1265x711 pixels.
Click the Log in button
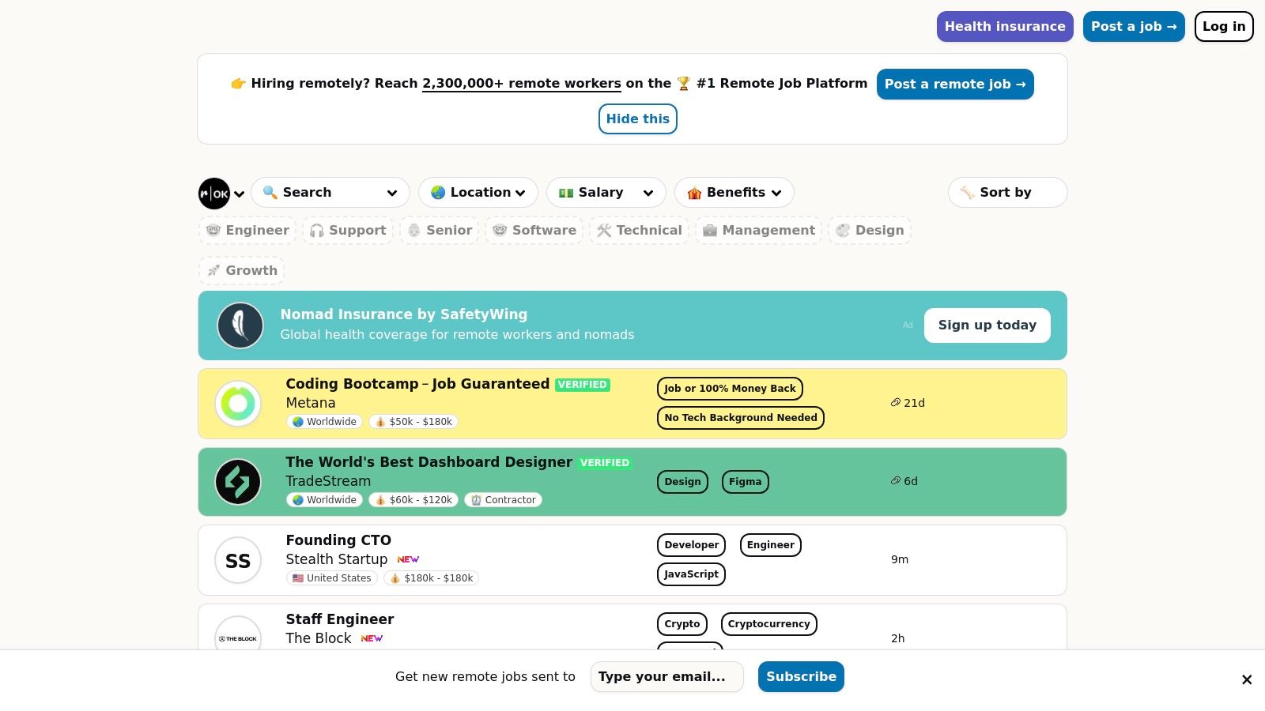1224,27
